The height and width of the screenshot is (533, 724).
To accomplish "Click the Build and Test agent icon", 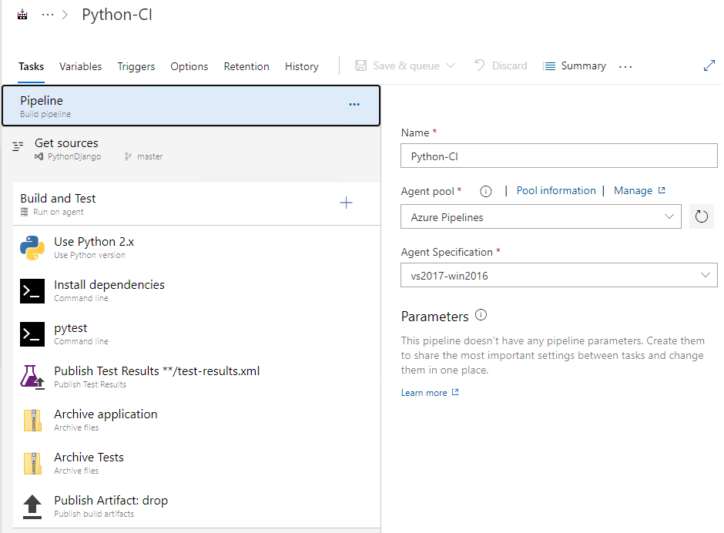I will pos(25,212).
